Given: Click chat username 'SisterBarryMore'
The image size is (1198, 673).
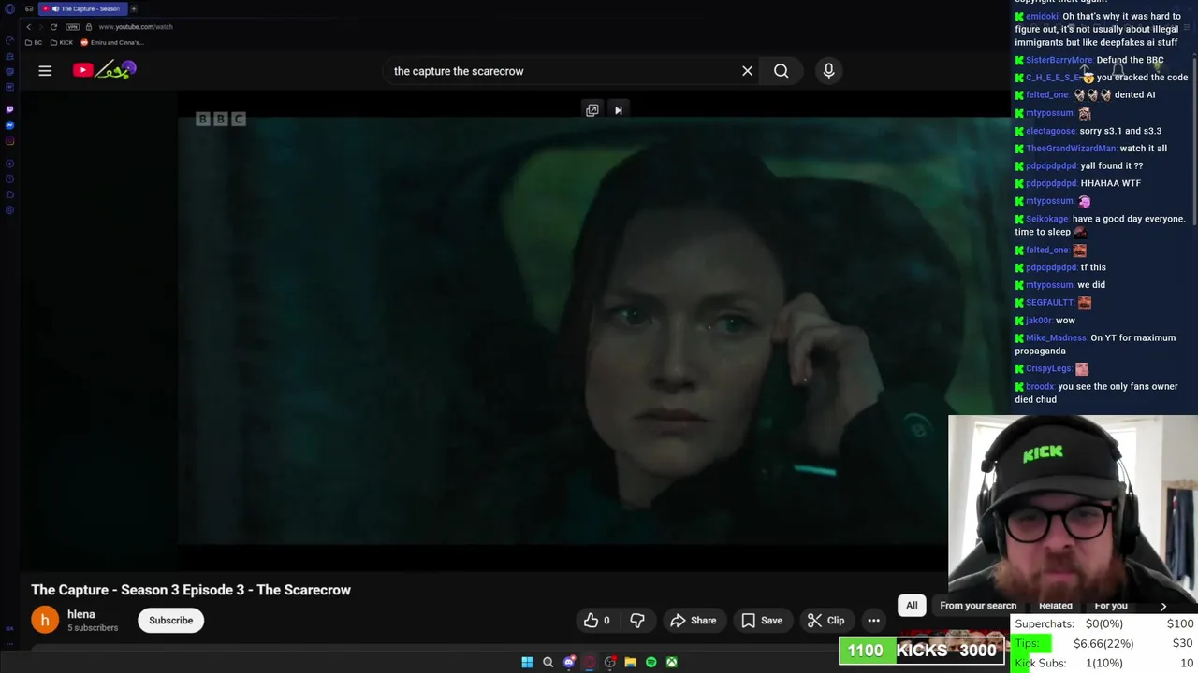Looking at the screenshot, I should (x=1059, y=60).
